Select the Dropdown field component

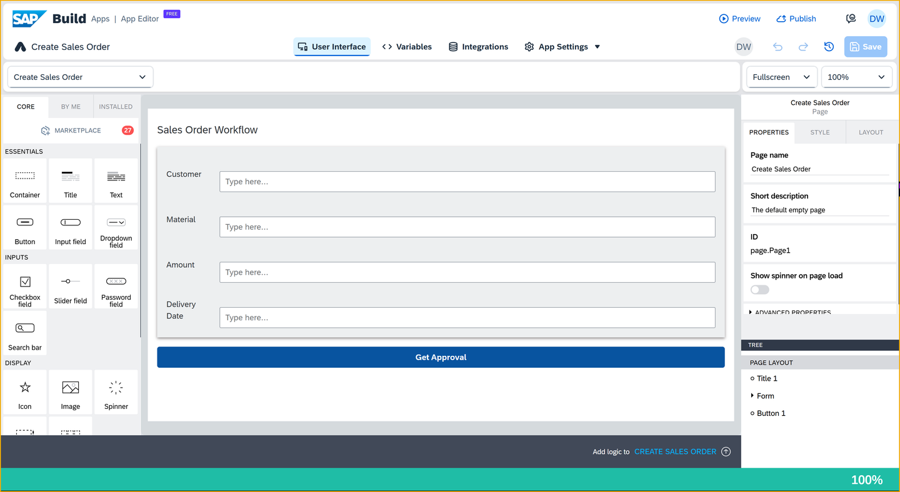point(116,227)
